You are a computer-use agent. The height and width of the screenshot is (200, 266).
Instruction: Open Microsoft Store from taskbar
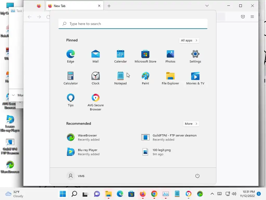pyautogui.click(x=131, y=194)
